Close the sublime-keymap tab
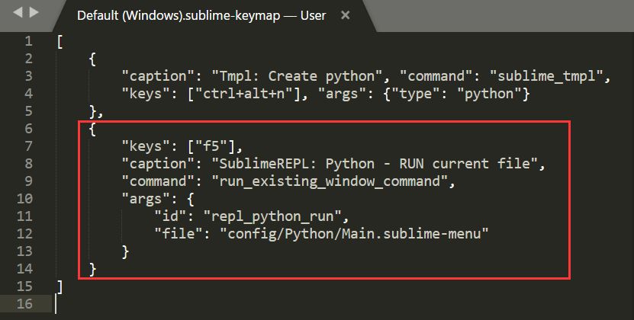 [x=346, y=15]
